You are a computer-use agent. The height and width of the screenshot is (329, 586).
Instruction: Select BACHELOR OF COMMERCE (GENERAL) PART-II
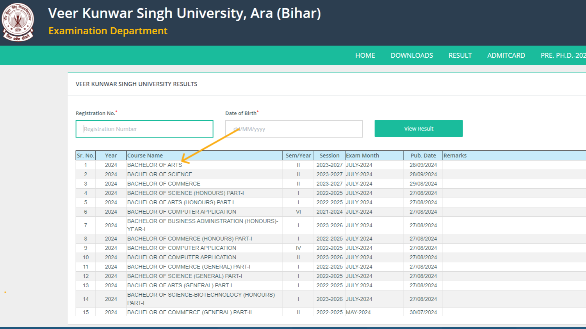click(189, 312)
